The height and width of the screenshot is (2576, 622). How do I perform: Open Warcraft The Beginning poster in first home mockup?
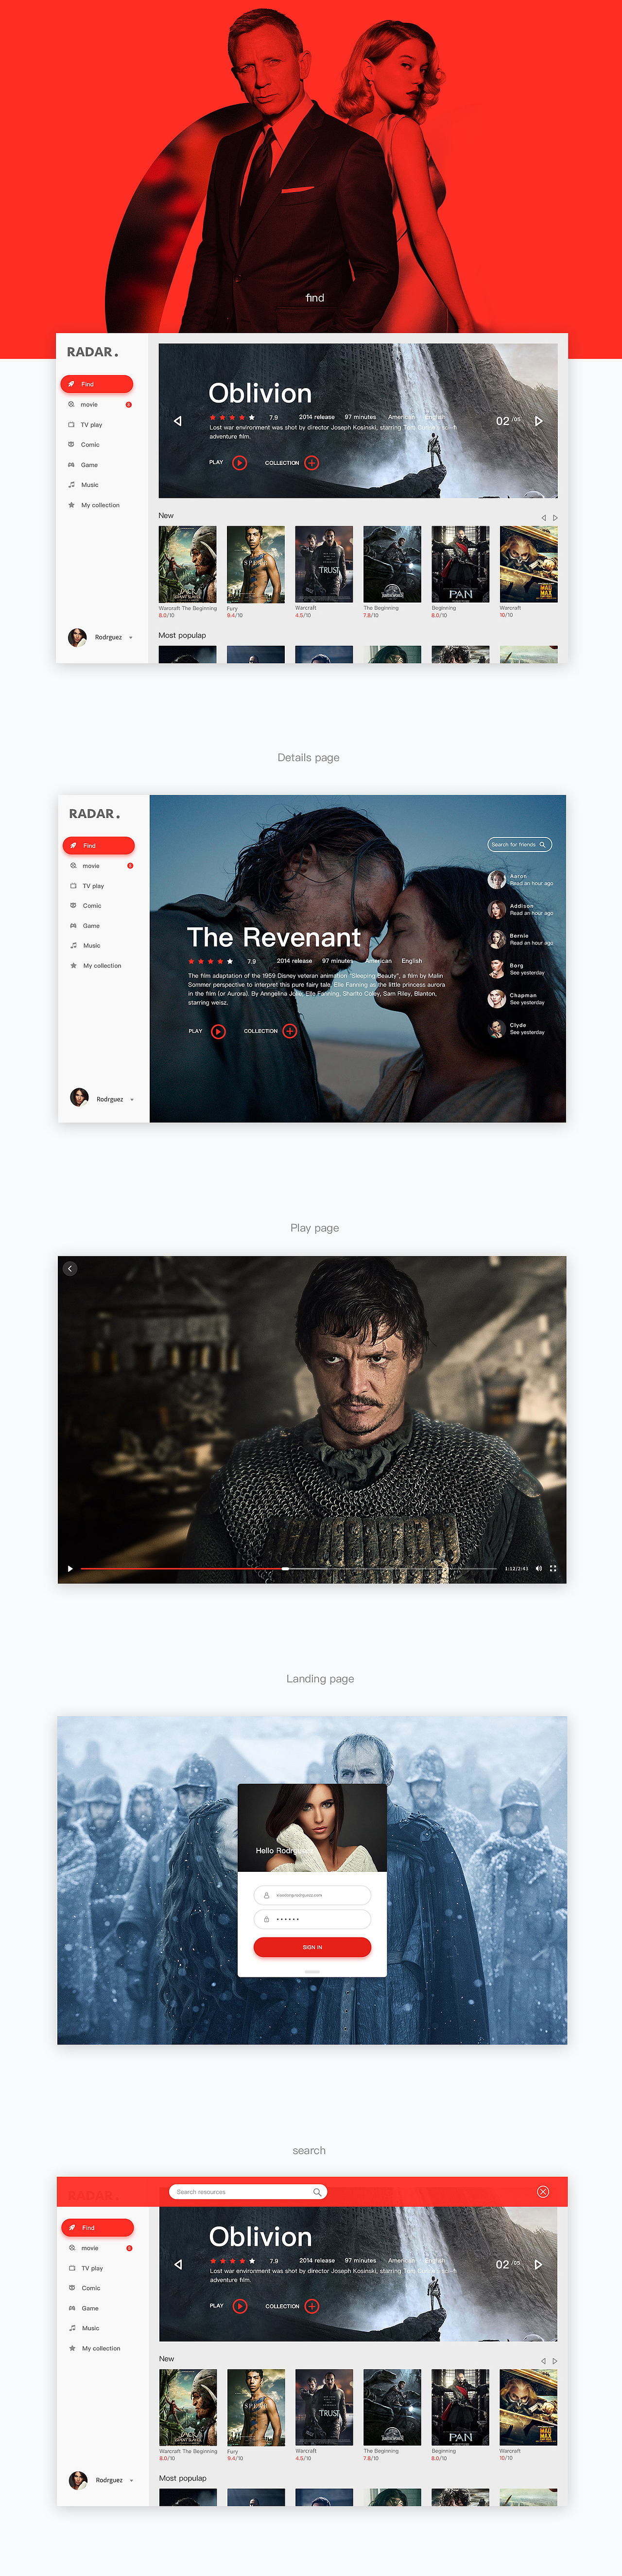pos(187,564)
